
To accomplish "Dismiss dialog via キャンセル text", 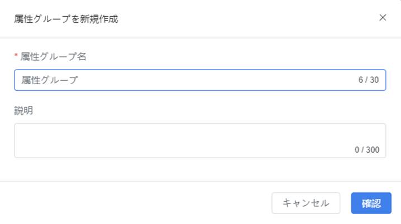I will click(x=306, y=203).
